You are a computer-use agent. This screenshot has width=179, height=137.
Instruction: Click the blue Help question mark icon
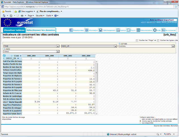point(55,16)
